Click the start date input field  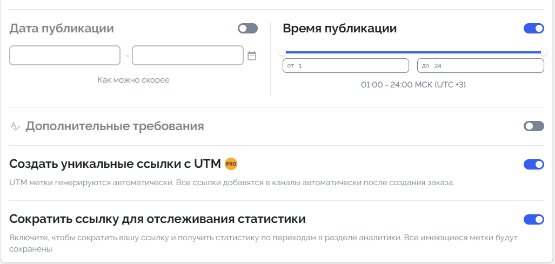[x=65, y=55]
